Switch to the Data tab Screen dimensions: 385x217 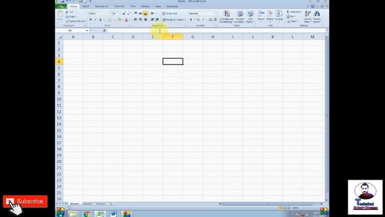133,7
